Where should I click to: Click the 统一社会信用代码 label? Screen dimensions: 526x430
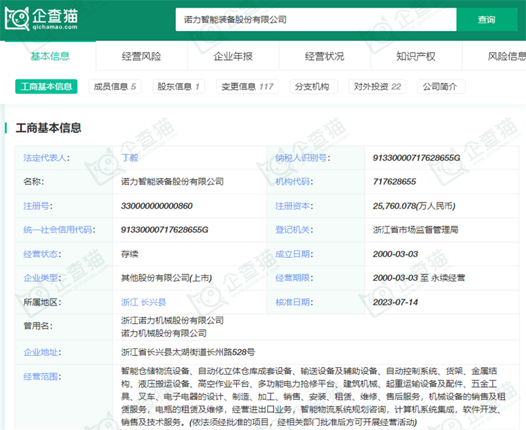[59, 230]
